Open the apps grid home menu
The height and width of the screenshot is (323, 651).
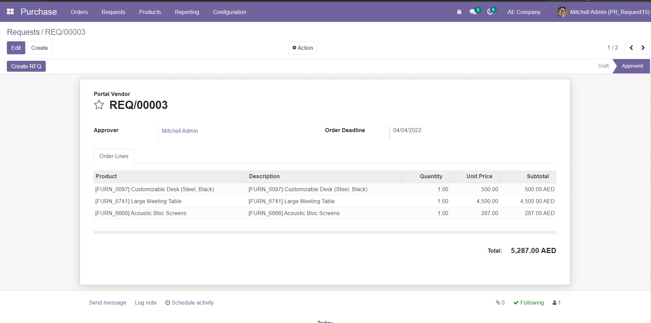pyautogui.click(x=10, y=12)
